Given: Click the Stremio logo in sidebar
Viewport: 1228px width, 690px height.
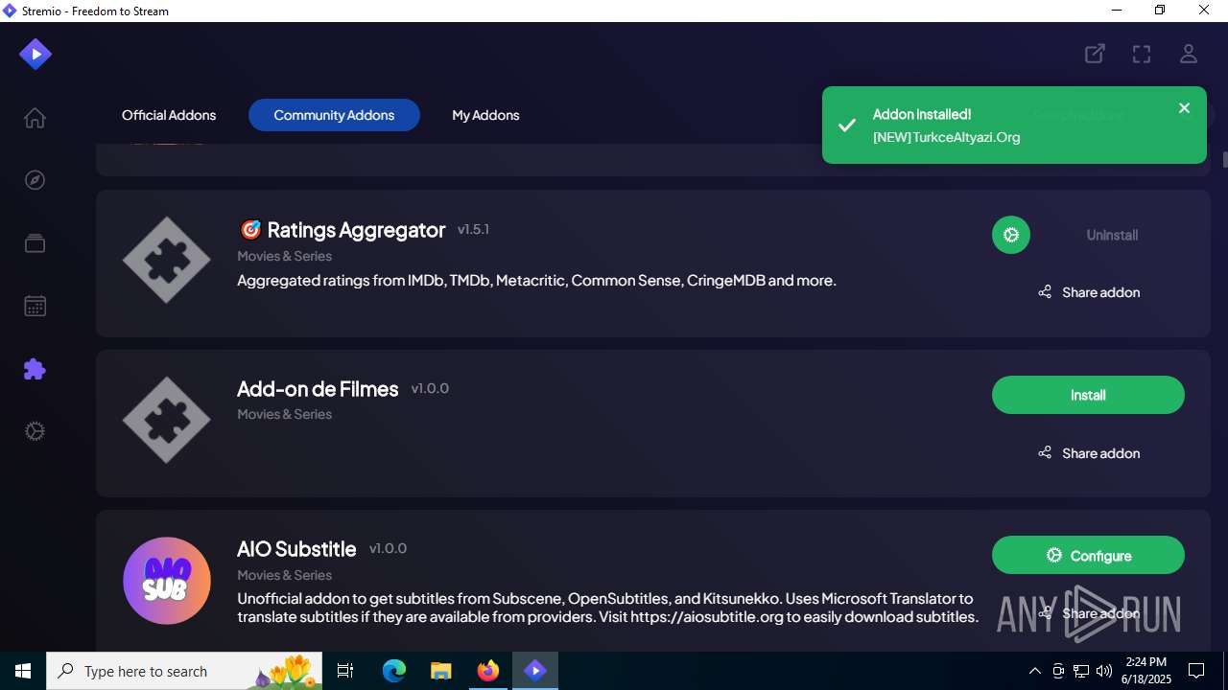Looking at the screenshot, I should 35,54.
